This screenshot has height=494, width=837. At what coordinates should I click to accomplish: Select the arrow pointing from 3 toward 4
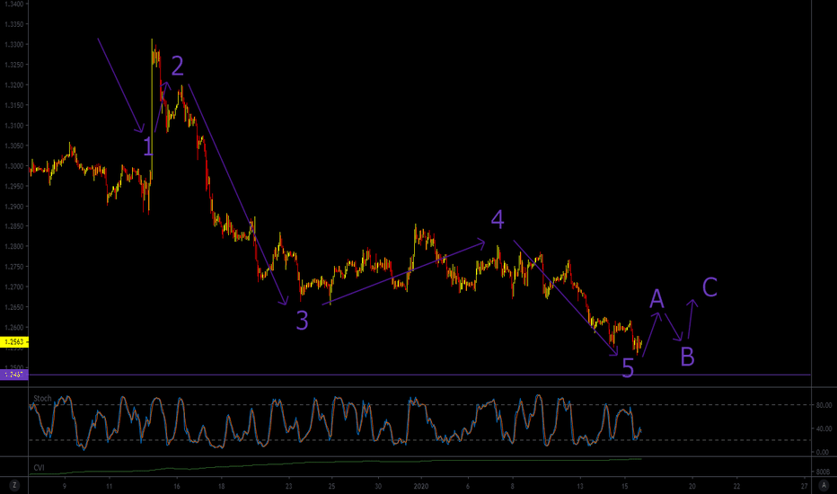click(x=404, y=273)
